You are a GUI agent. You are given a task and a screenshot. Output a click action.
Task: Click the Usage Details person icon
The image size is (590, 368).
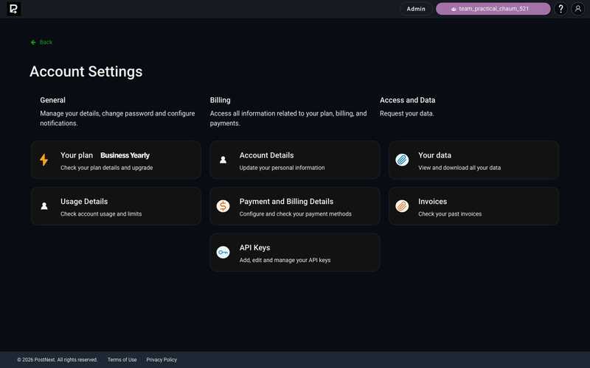(44, 206)
